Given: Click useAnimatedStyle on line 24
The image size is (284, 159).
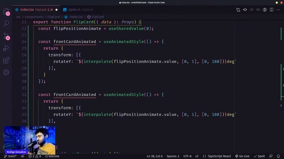Looking at the screenshot, I should pyautogui.click(x=124, y=42).
